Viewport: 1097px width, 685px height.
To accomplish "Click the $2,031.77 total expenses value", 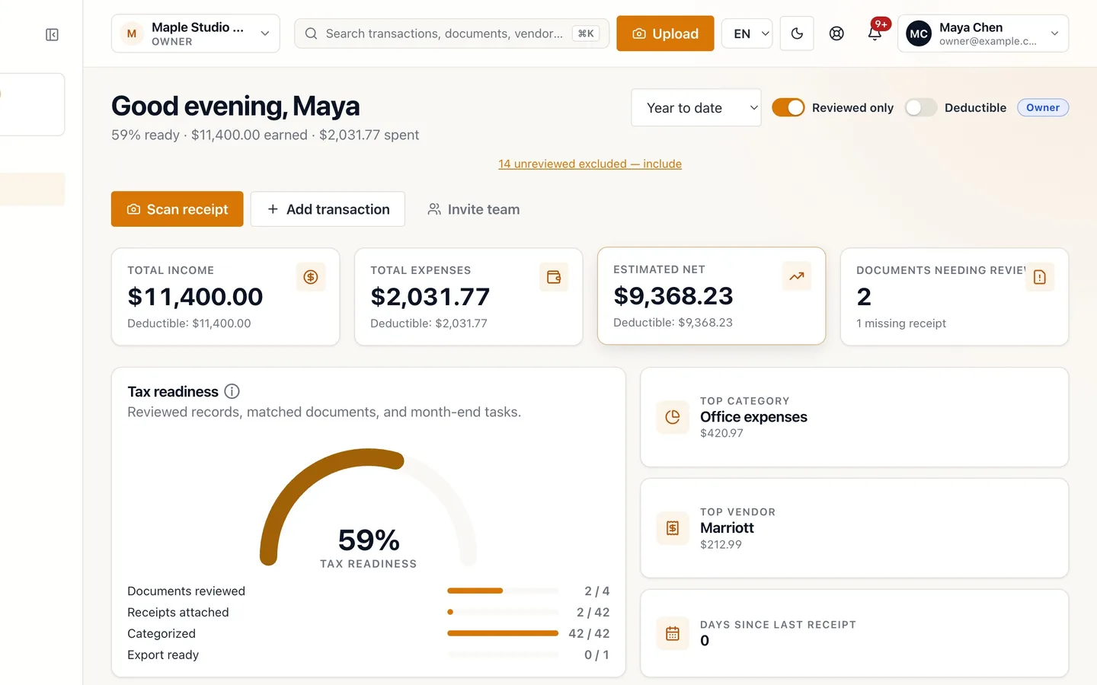I will pos(430,297).
